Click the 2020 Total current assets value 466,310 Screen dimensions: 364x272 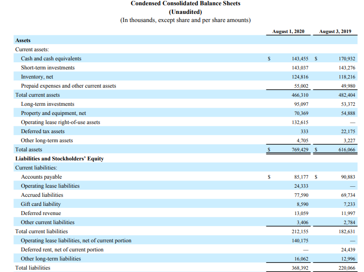pos(300,95)
